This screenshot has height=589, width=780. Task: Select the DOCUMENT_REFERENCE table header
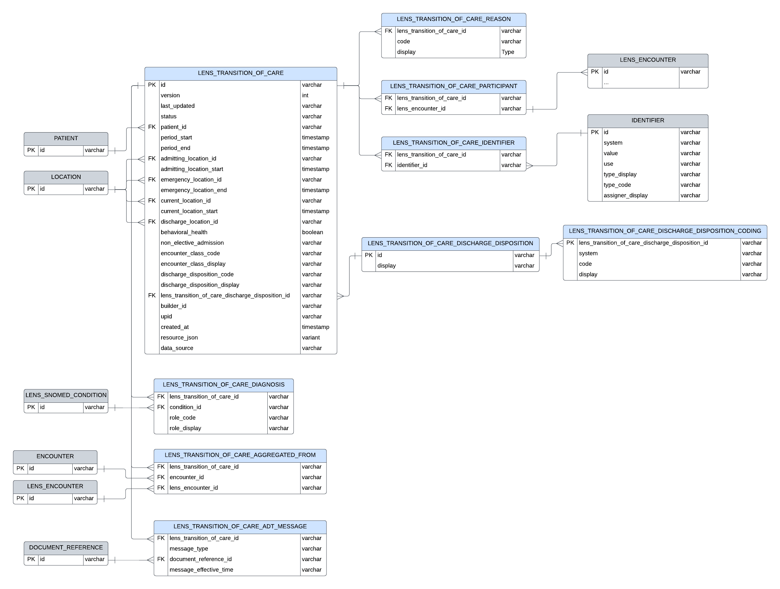coord(66,548)
